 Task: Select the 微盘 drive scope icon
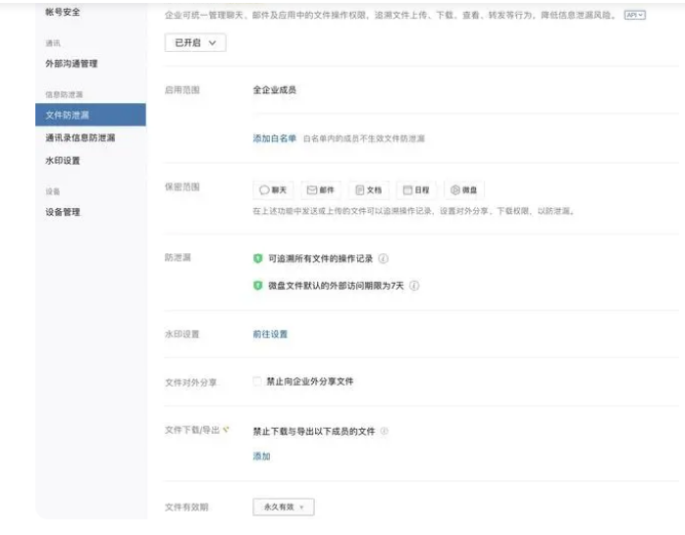point(465,190)
